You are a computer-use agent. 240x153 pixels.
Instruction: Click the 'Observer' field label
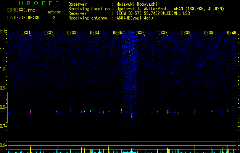tap(77, 4)
